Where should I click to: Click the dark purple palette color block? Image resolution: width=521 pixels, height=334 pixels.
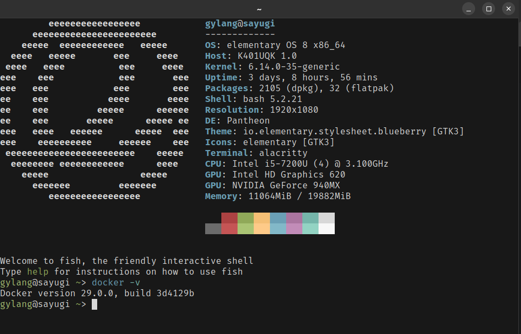(x=294, y=218)
